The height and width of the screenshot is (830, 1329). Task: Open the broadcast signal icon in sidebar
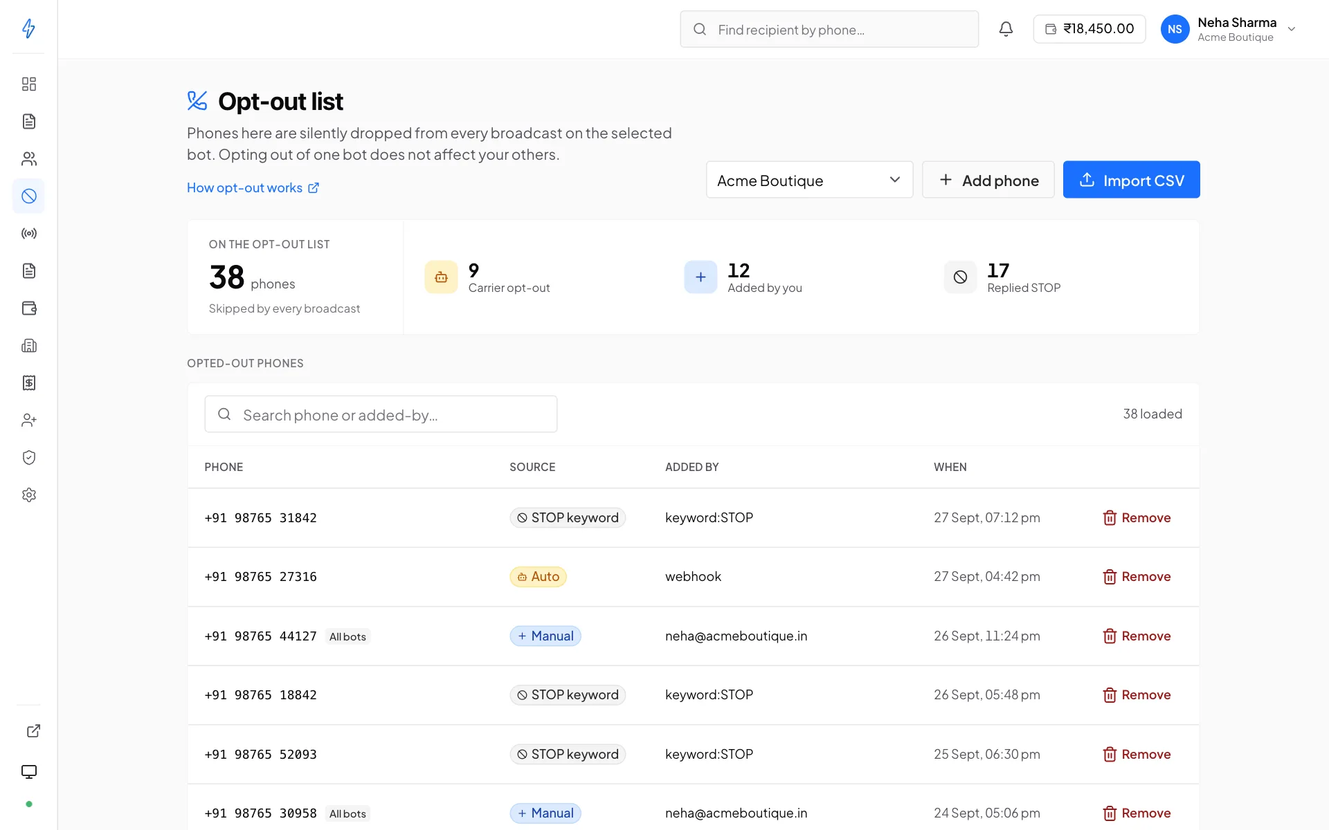coord(28,233)
